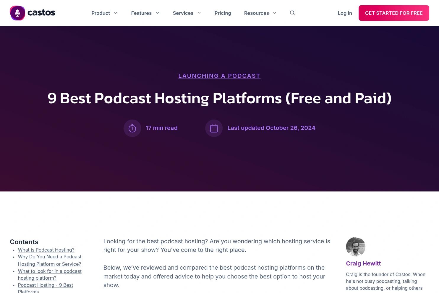439x293 pixels.
Task: Click the Castos microphone logo icon
Action: pos(17,13)
